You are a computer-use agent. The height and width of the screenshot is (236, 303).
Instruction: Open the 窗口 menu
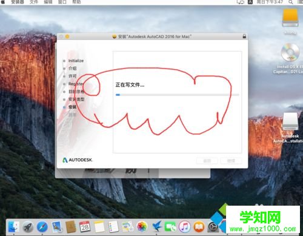click(x=62, y=2)
